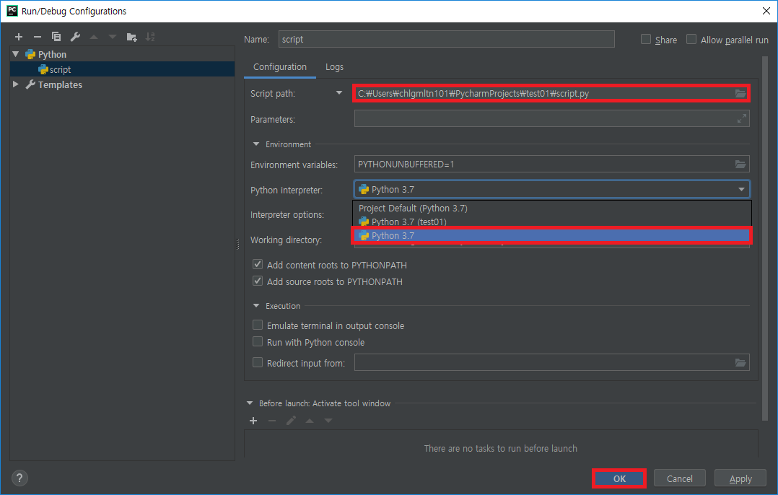778x495 pixels.
Task: Enable Emulate terminal in output console
Action: click(x=258, y=325)
